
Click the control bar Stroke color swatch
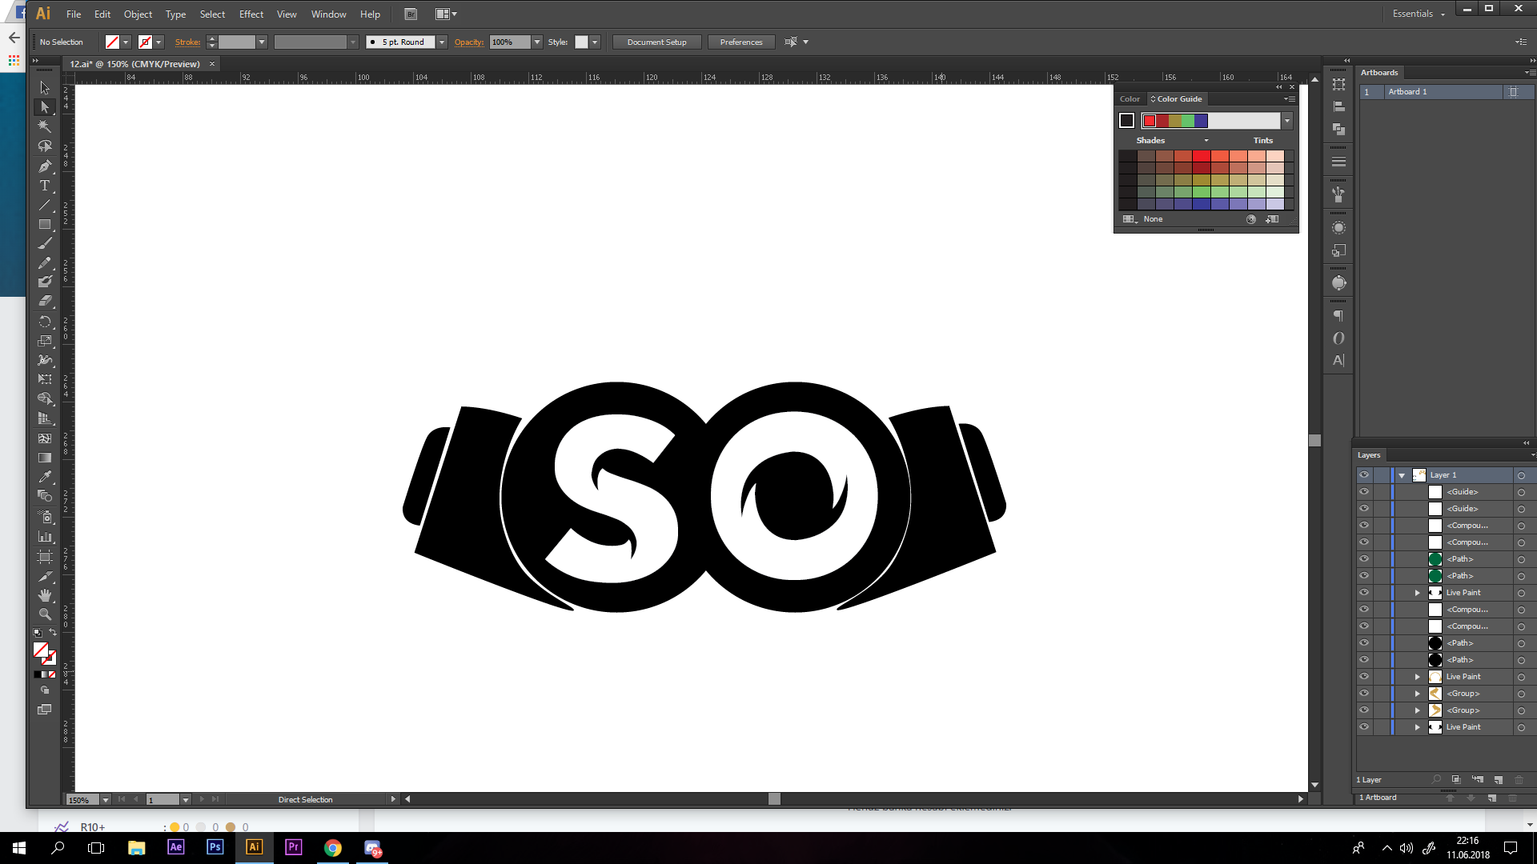[x=145, y=42]
